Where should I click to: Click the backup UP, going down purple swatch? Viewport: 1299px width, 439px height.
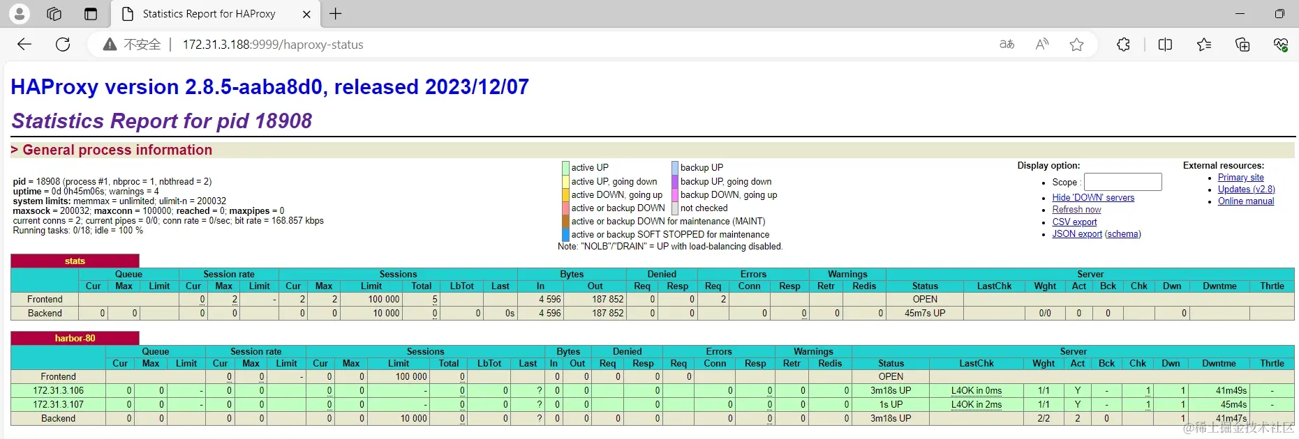point(675,181)
